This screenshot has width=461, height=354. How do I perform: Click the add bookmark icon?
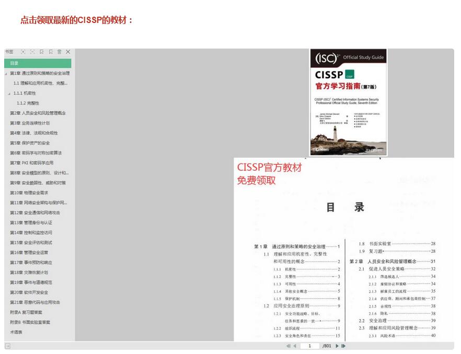(x=42, y=52)
